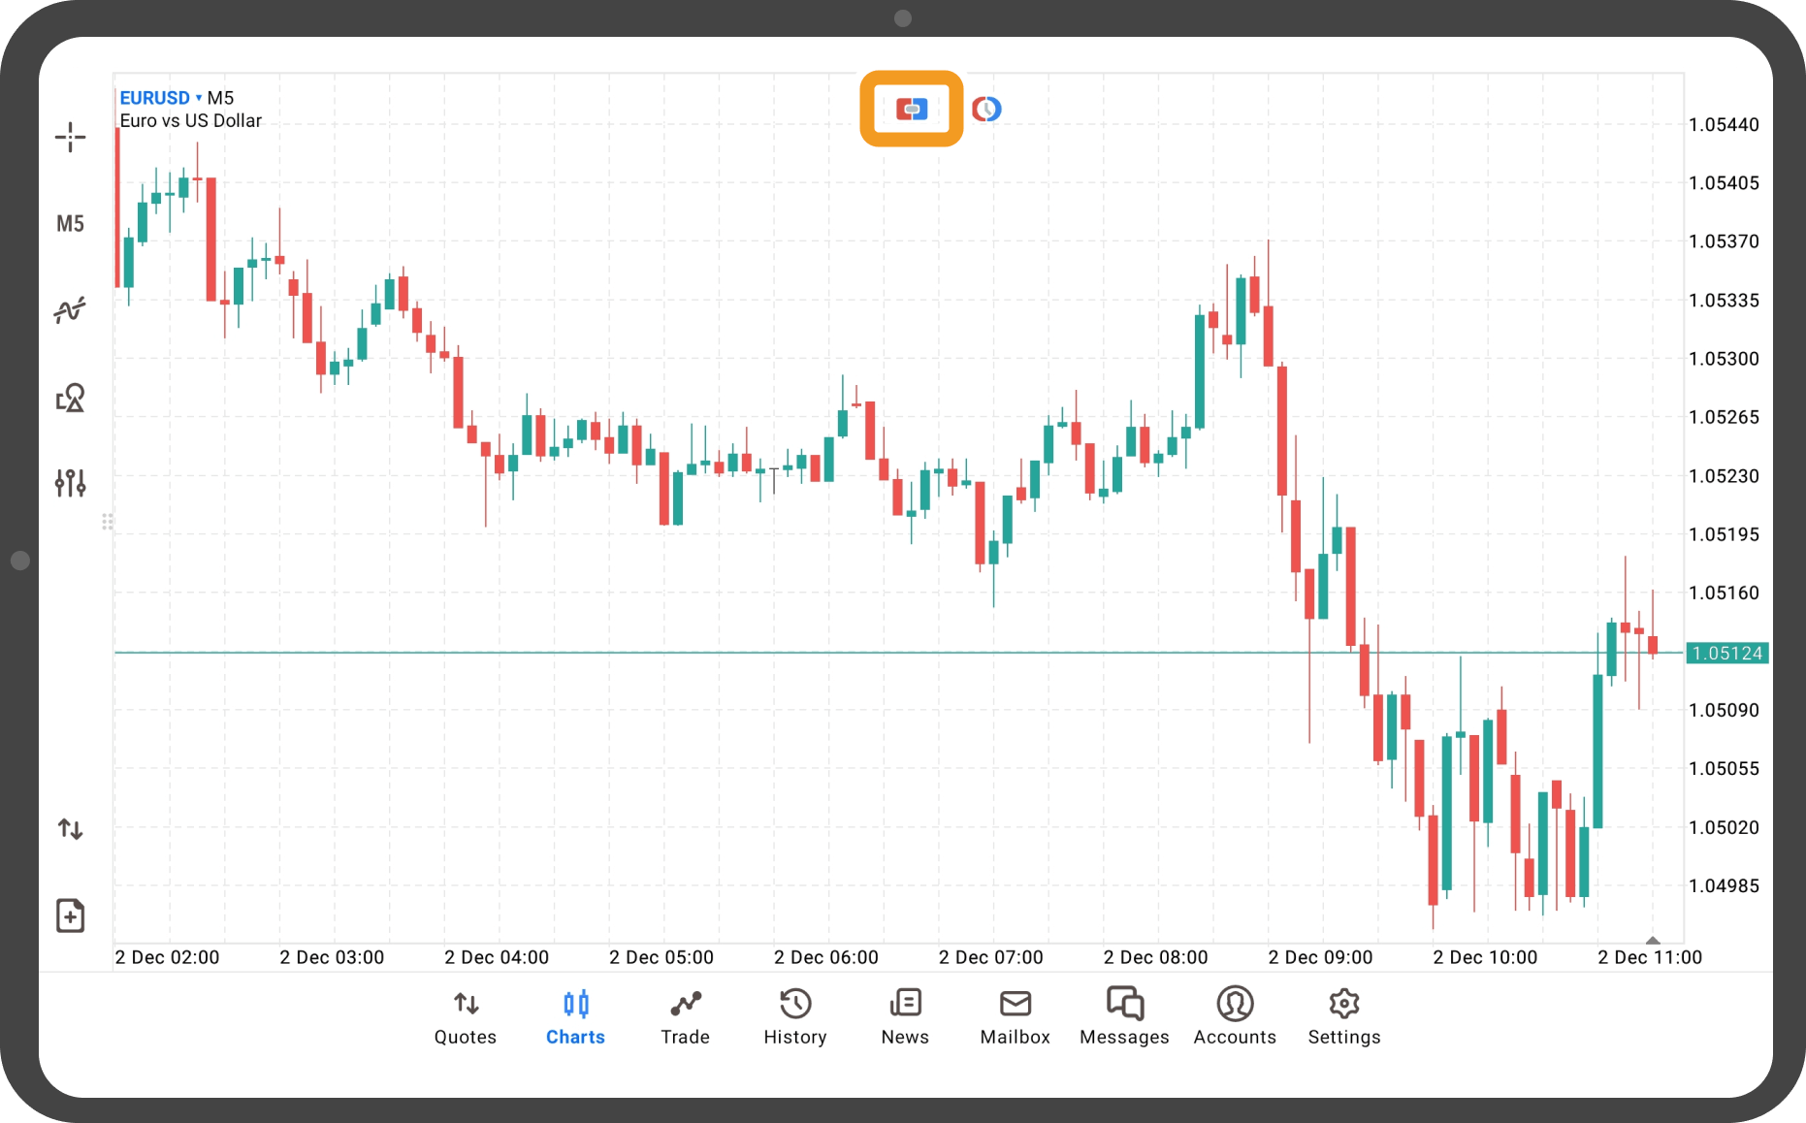The width and height of the screenshot is (1806, 1123).
Task: Click the 1.05300 price axis label
Action: click(1724, 359)
